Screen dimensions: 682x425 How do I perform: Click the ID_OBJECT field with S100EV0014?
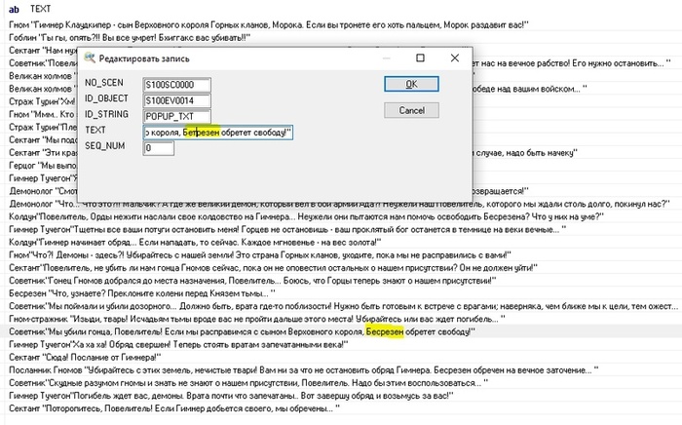[176, 100]
